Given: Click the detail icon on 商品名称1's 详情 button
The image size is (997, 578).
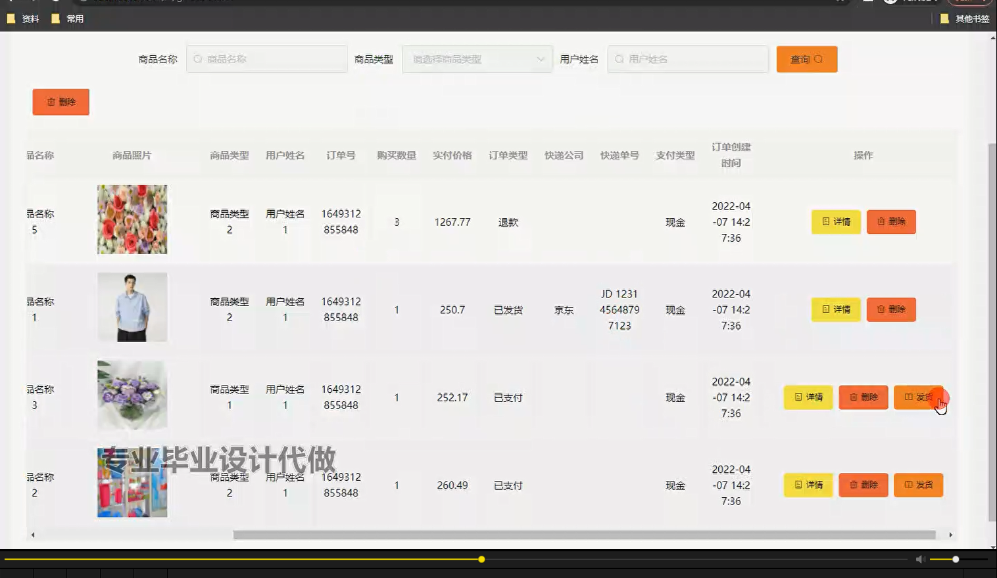Looking at the screenshot, I should 826,309.
